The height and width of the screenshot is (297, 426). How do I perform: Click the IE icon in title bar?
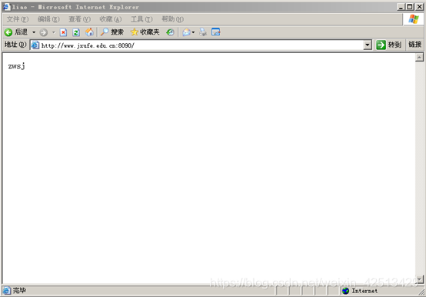[x=6, y=7]
